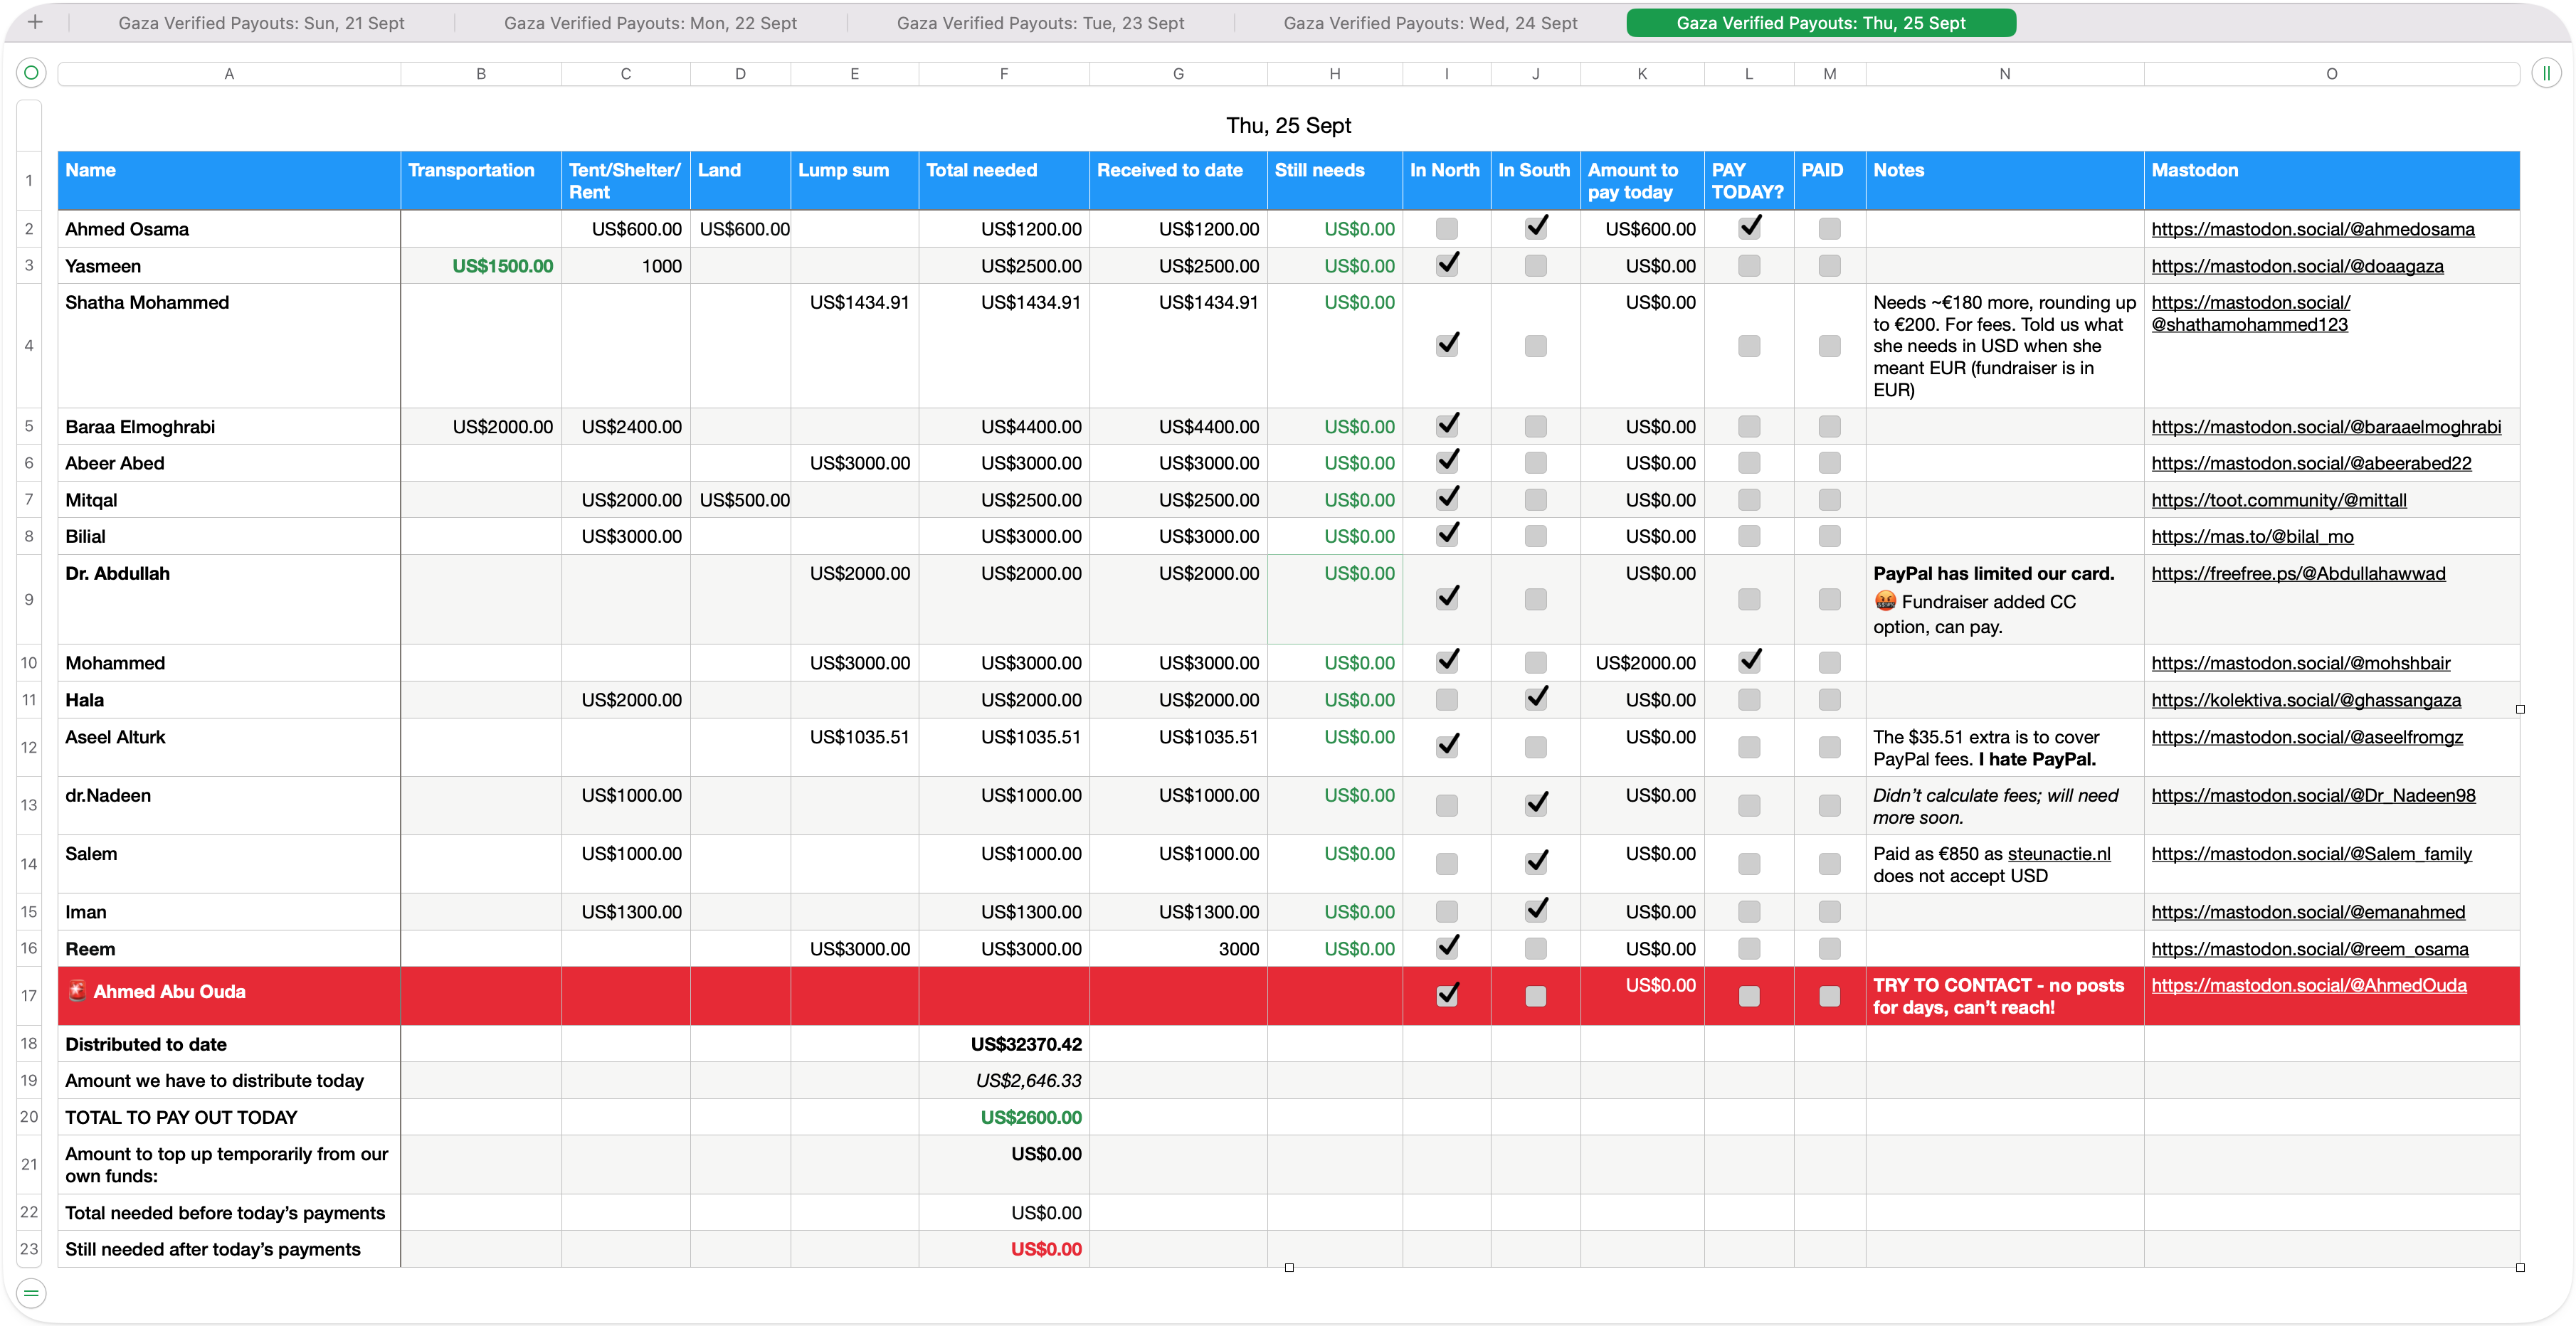Click the table select circle handle
This screenshot has width=2576, height=1326.
pyautogui.click(x=31, y=73)
